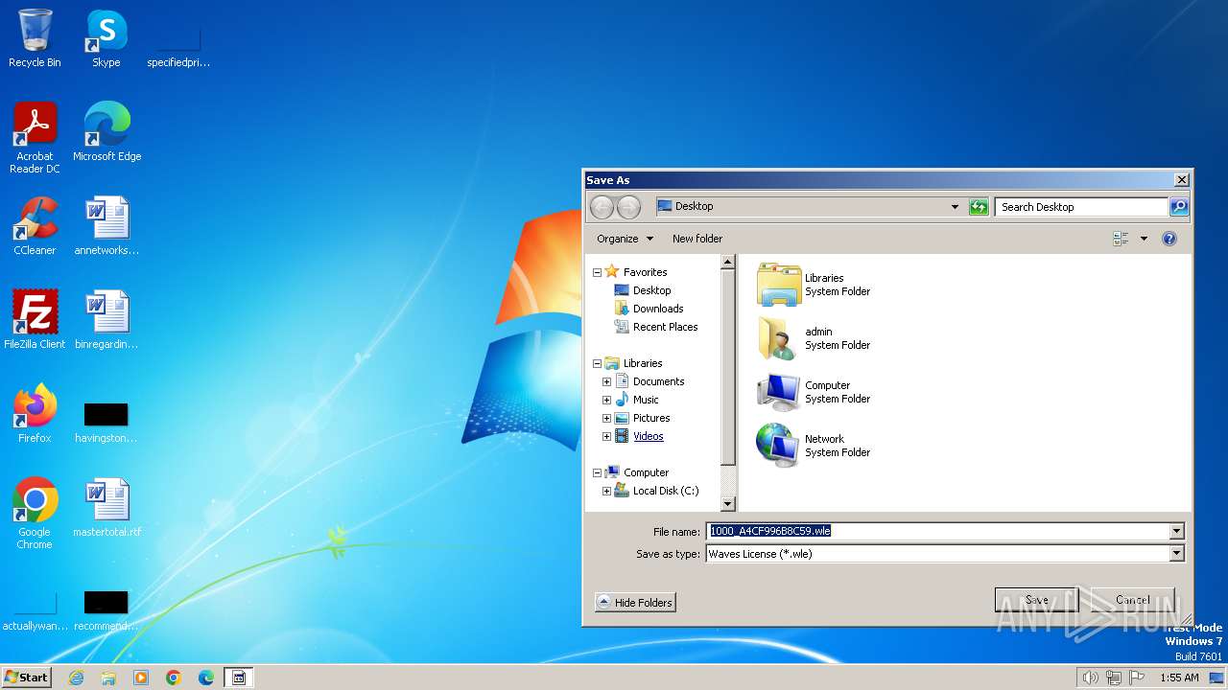Viewport: 1228px width, 690px height.
Task: Select Desktop under Favorites
Action: pyautogui.click(x=651, y=290)
